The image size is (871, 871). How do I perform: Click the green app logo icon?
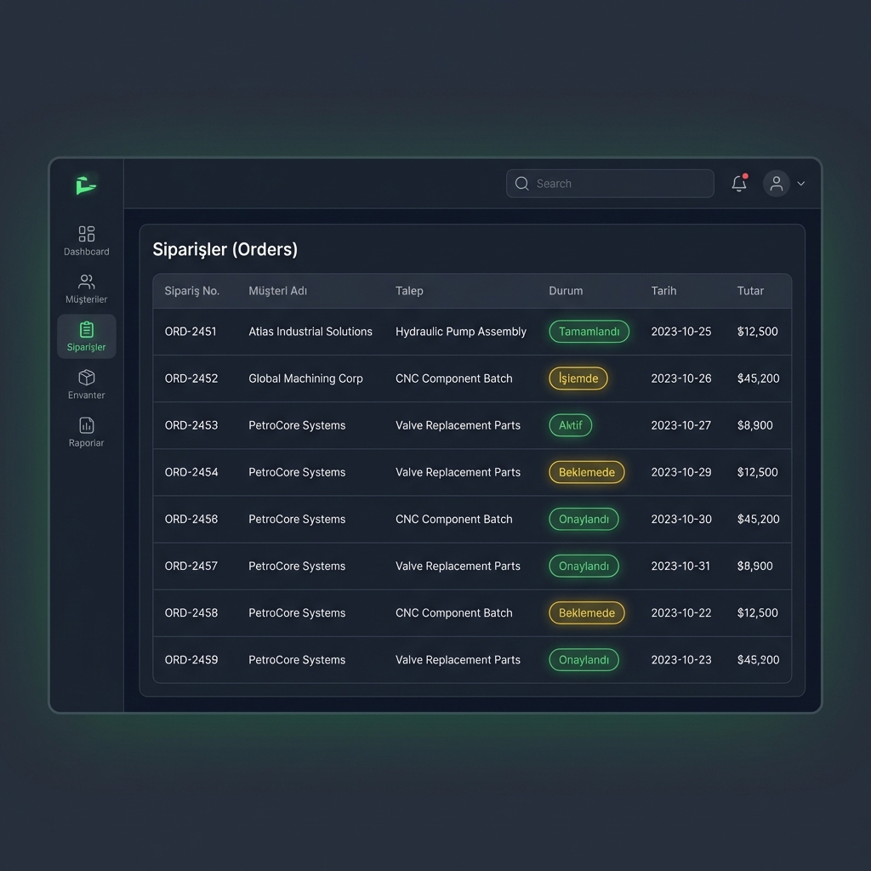pyautogui.click(x=86, y=185)
